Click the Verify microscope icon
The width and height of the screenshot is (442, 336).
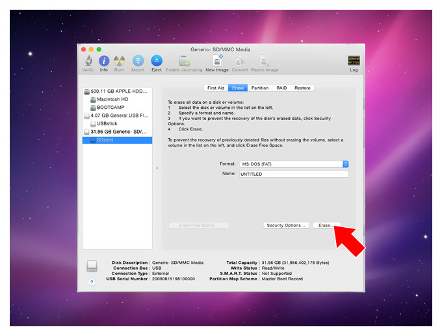(x=88, y=60)
